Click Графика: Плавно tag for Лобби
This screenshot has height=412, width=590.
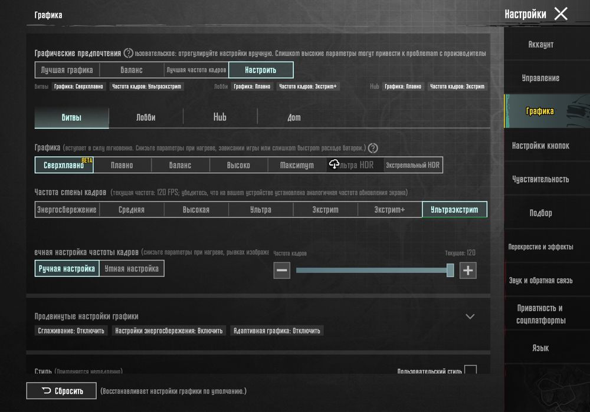252,87
